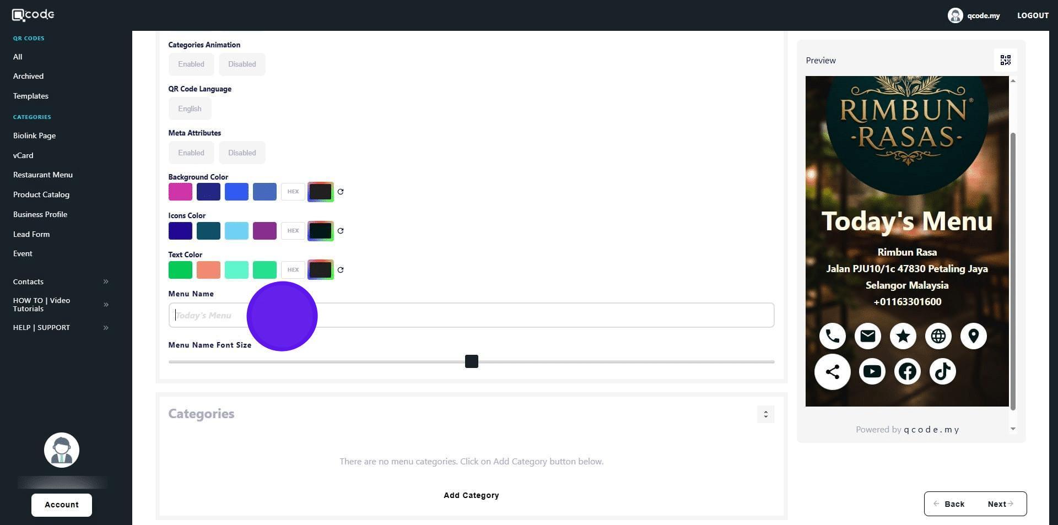Go Back to the previous step
This screenshot has height=525, width=1058.
(949, 504)
